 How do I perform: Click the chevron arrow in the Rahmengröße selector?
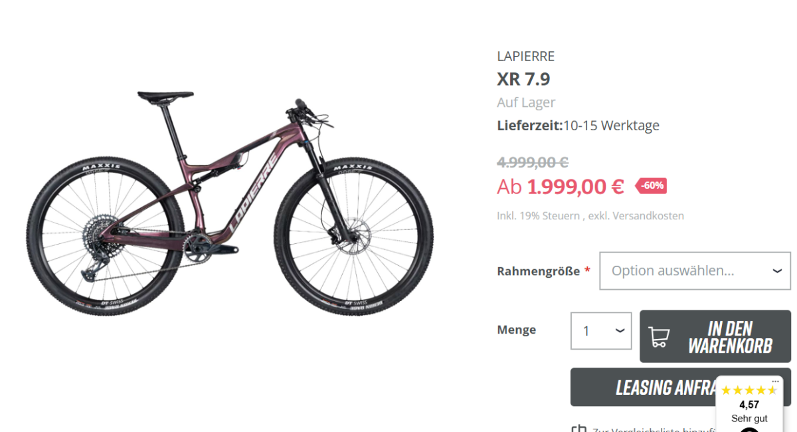pos(777,271)
